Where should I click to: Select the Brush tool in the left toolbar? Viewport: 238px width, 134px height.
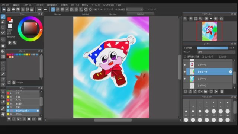[x=3, y=16]
